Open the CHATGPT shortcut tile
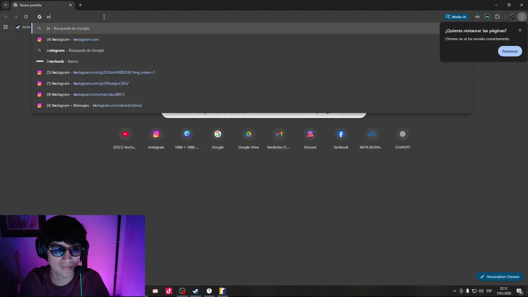 402,139
